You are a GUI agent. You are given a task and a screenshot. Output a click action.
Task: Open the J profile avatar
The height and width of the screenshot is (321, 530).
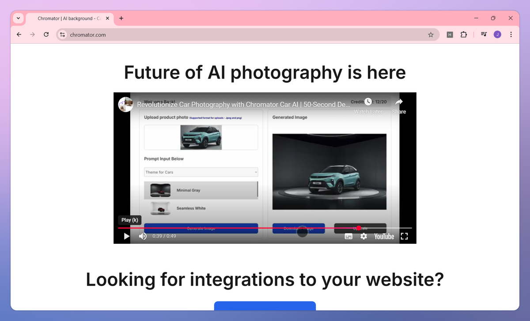497,34
